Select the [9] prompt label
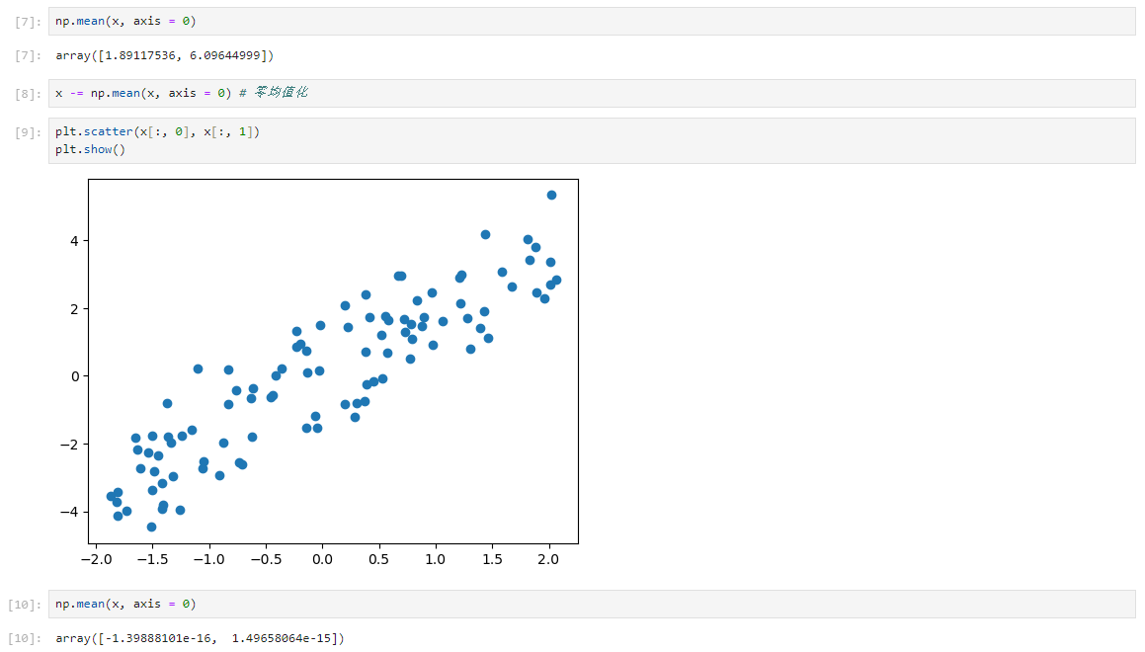 click(28, 132)
